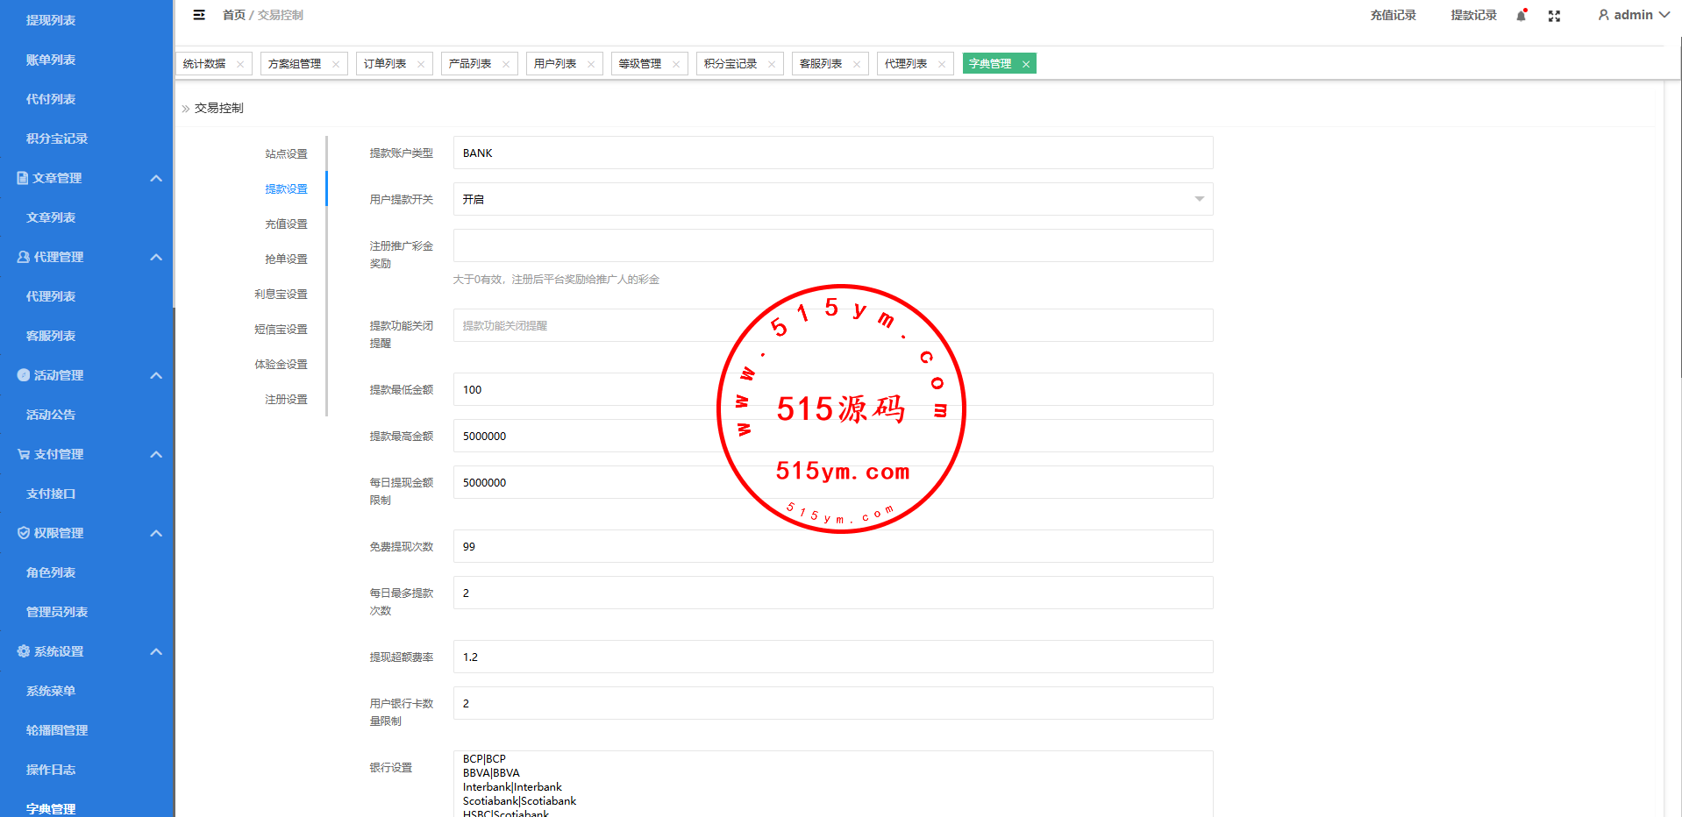The image size is (1682, 817).
Task: Open 提款记录 link in header
Action: click(1473, 15)
